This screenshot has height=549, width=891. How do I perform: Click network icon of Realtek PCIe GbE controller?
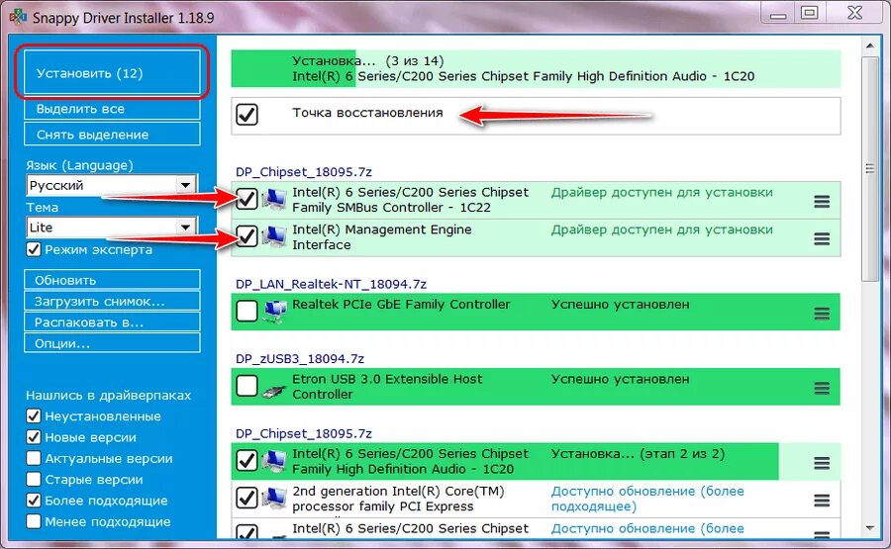(x=275, y=312)
